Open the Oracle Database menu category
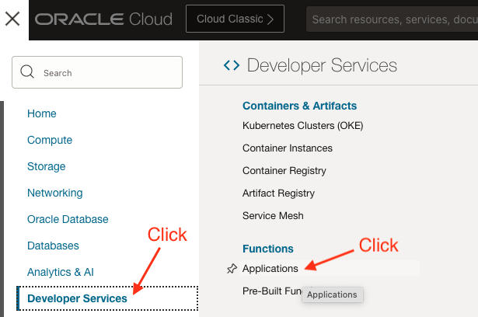478x317 pixels. pyautogui.click(x=68, y=219)
